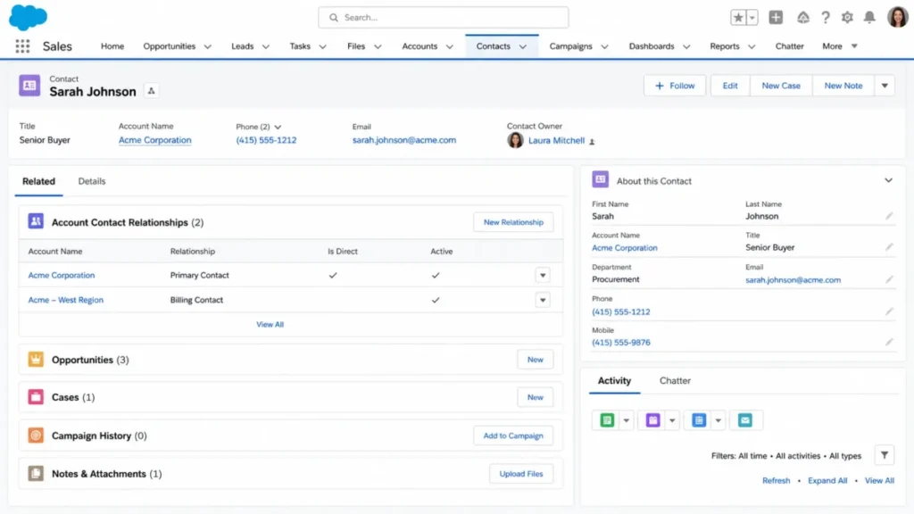
Task: Open the App Launcher grid icon
Action: point(22,46)
